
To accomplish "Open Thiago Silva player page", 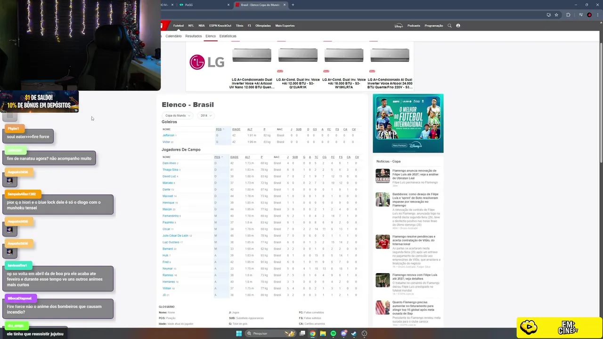I will pos(170,169).
